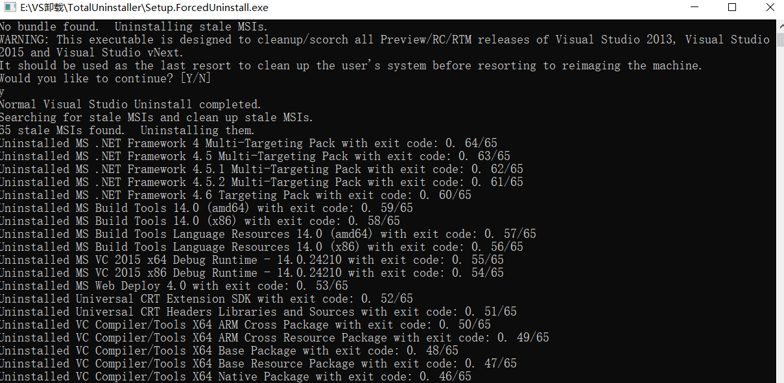Close the Setup.ForcedUninstall.exe console
Viewport: 784px width, 383px height.
click(769, 8)
